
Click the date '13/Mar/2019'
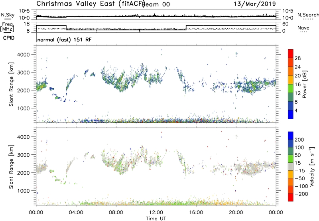pos(255,4)
